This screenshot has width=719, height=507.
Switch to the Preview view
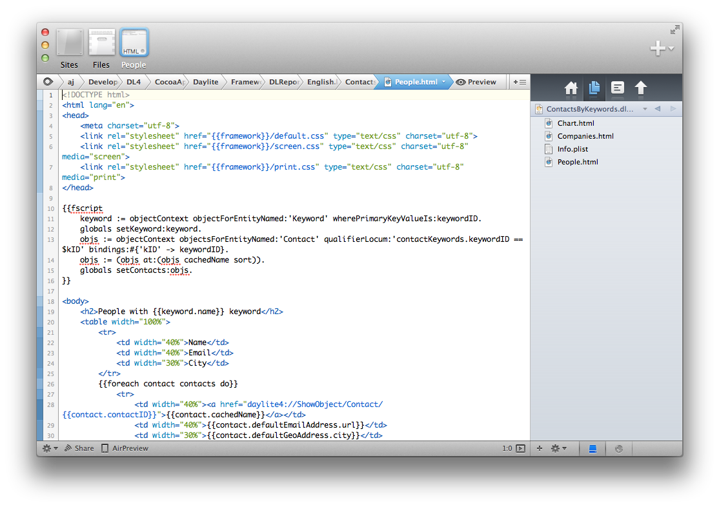[476, 82]
